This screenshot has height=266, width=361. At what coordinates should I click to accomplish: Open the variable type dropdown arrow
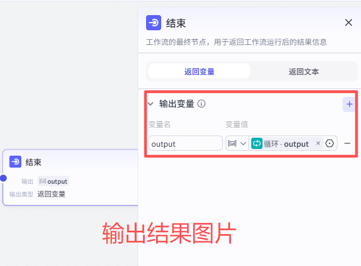pos(243,143)
